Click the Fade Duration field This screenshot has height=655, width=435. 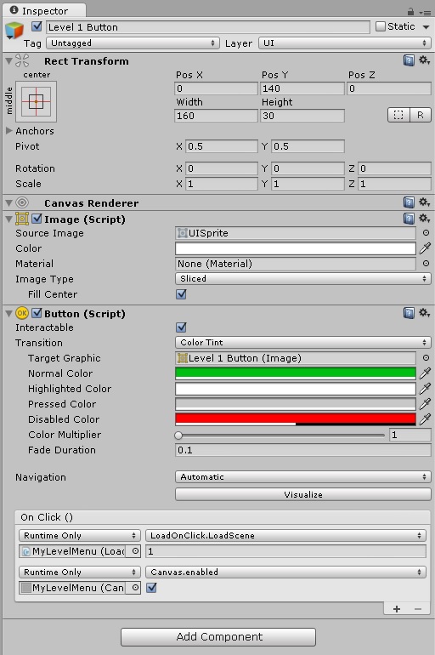click(x=303, y=450)
